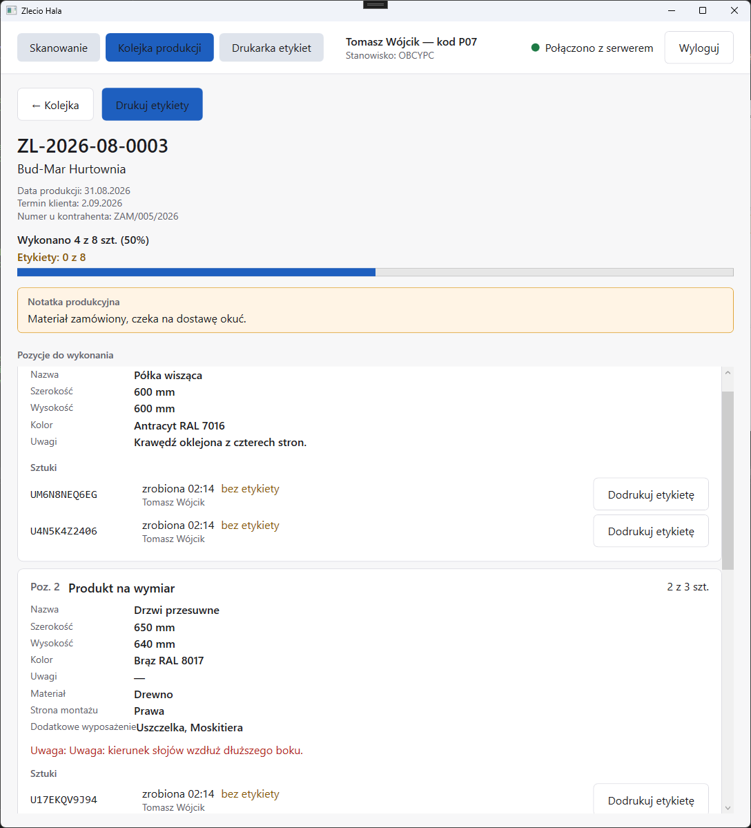The height and width of the screenshot is (828, 751).
Task: Click the green server connection status dot
Action: pyautogui.click(x=535, y=48)
